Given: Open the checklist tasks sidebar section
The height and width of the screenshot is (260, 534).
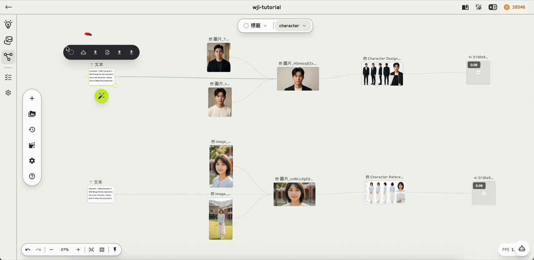Looking at the screenshot, I should pos(8,77).
